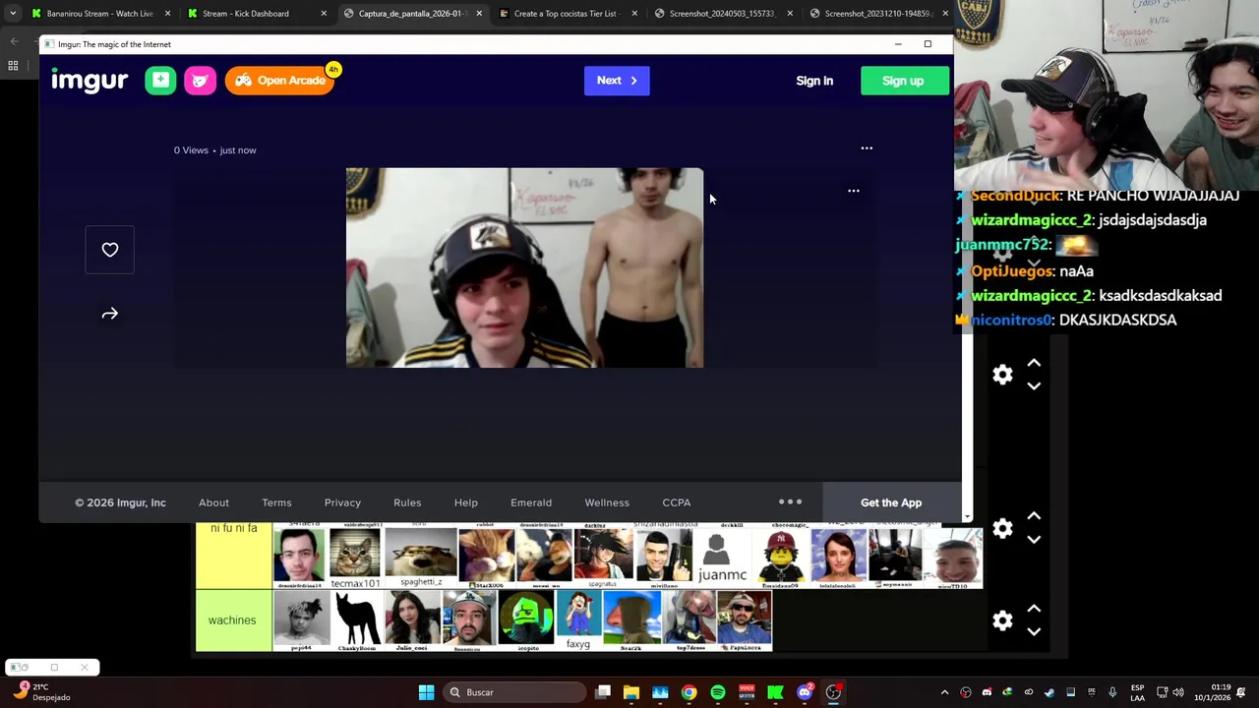Click the green Sign up button
This screenshot has height=708, width=1259.
tap(903, 81)
